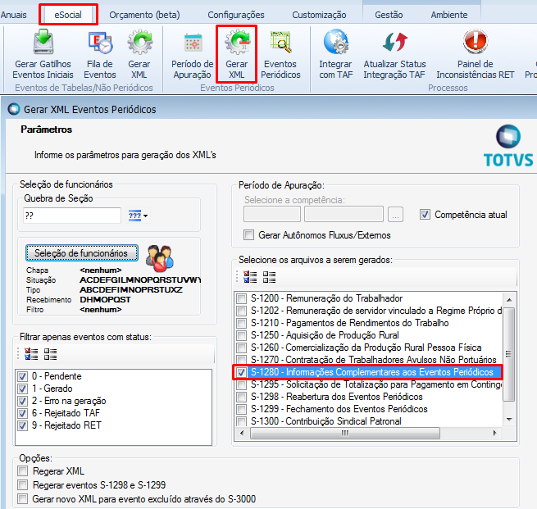Select S-1250 Aquisição de Produção Rural row
The height and width of the screenshot is (509, 537).
tap(369, 335)
